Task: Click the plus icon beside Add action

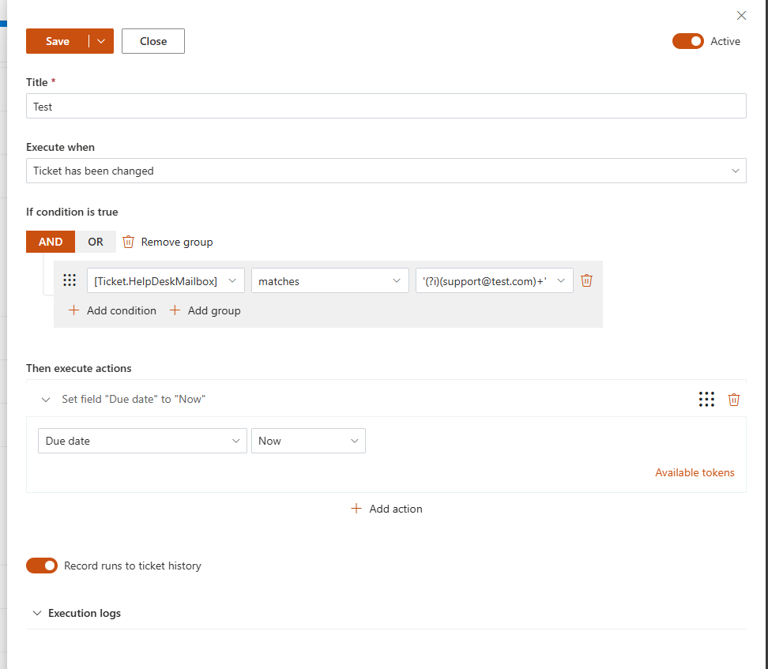Action: click(x=356, y=509)
